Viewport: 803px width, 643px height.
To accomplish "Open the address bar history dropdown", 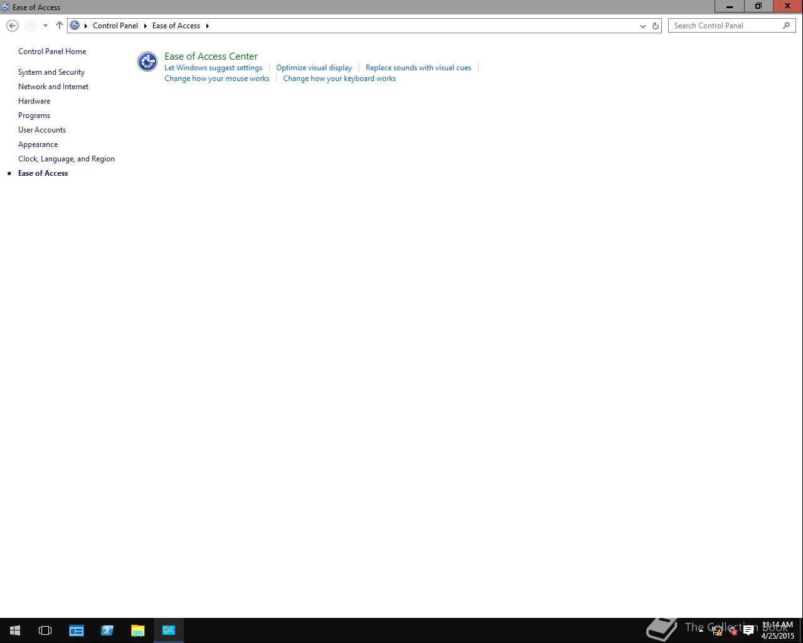I will pyautogui.click(x=642, y=26).
